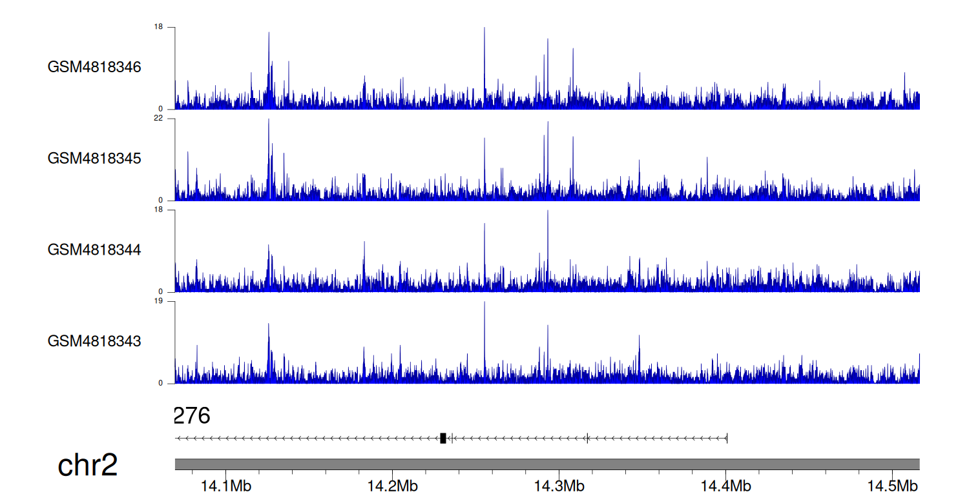Select the black exon block on gene track
Screen dimensions: 969x503
443,439
